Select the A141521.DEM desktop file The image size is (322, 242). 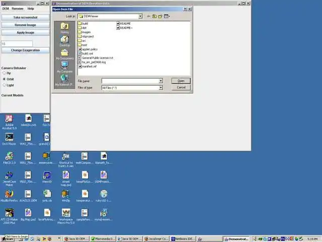pos(28,196)
